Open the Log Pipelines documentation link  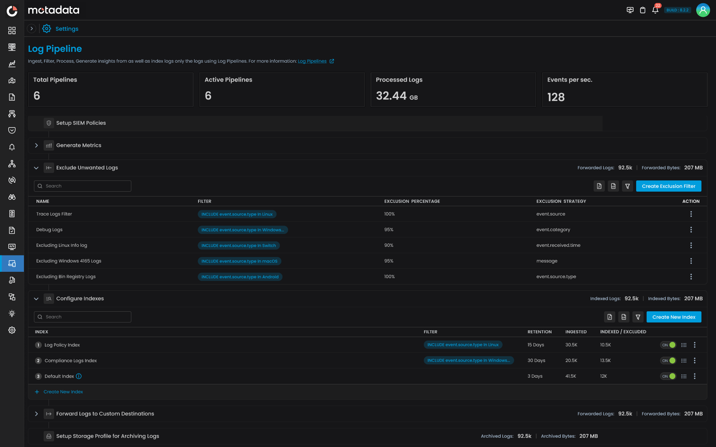[x=313, y=61]
